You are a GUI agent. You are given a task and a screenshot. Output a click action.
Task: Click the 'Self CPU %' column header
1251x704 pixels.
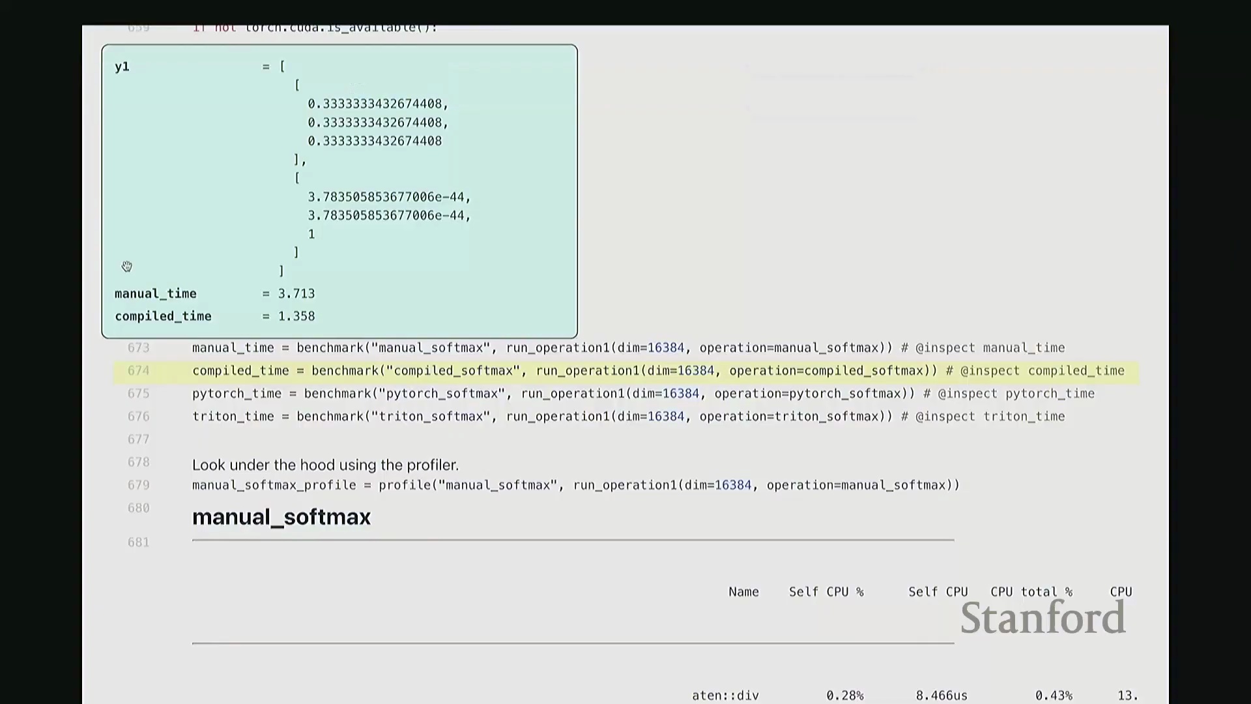click(826, 592)
